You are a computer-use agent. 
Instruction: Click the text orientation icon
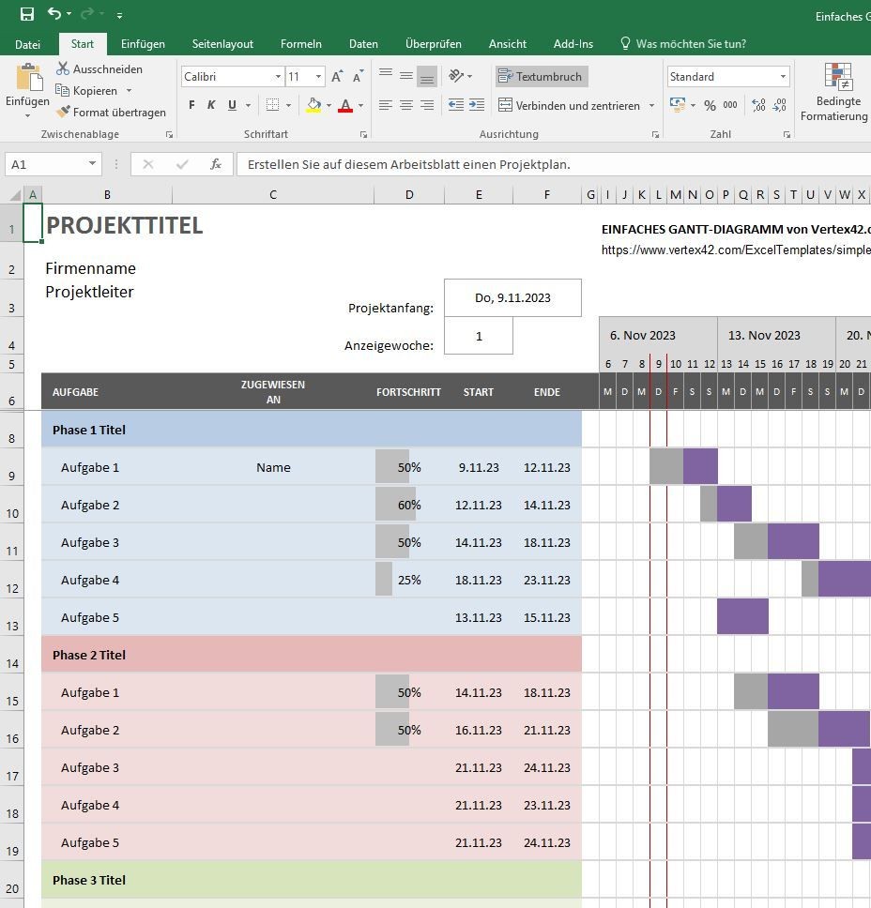coord(457,76)
